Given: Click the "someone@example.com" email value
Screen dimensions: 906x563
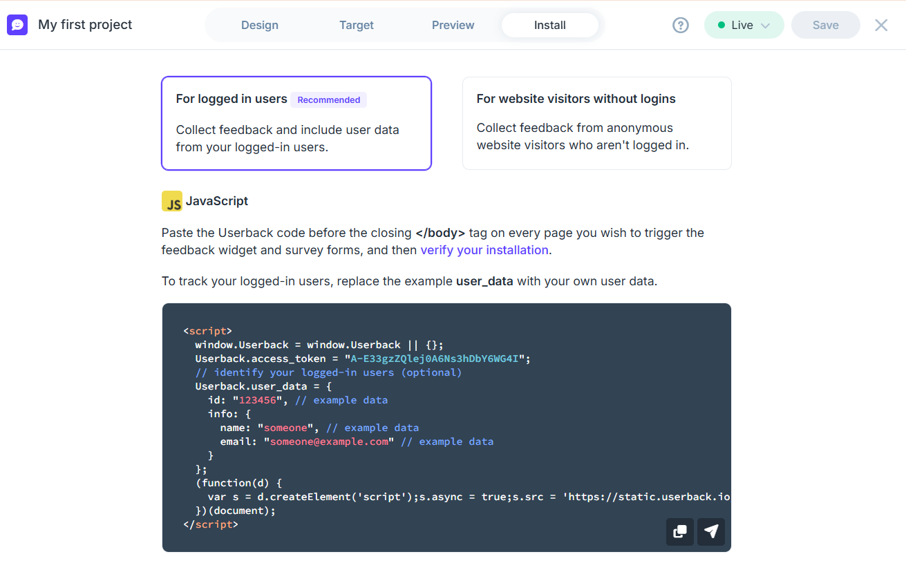Looking at the screenshot, I should [x=329, y=441].
